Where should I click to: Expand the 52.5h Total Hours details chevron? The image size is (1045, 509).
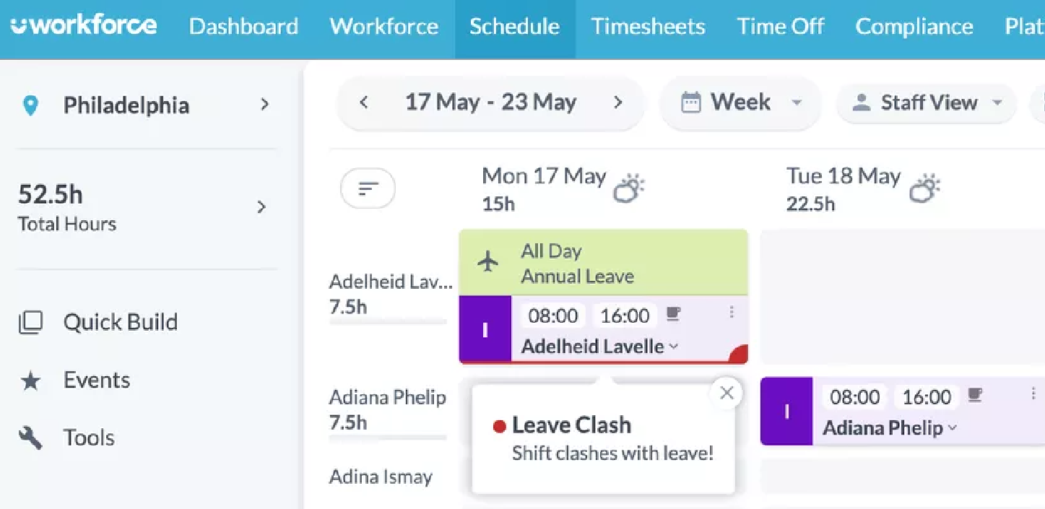coord(261,207)
